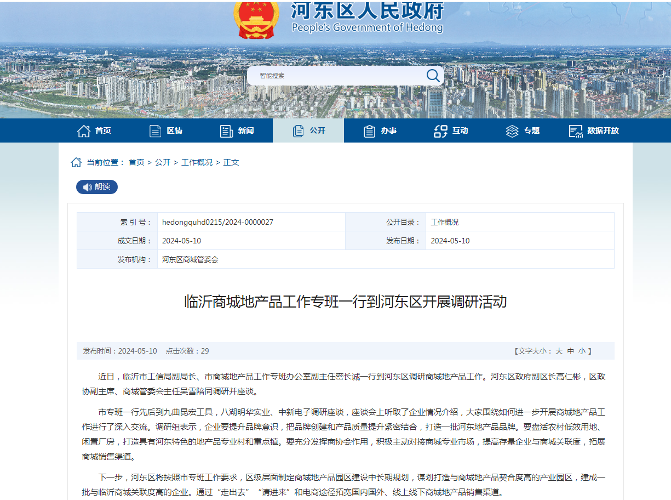Open the 区情 navigation tab
This screenshot has width=671, height=500.
166,130
